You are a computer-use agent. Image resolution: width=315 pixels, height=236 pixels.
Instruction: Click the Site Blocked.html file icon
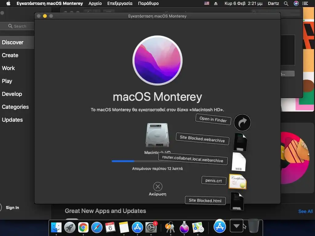tap(237, 201)
